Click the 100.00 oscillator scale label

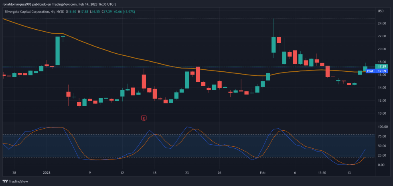coord(383,127)
